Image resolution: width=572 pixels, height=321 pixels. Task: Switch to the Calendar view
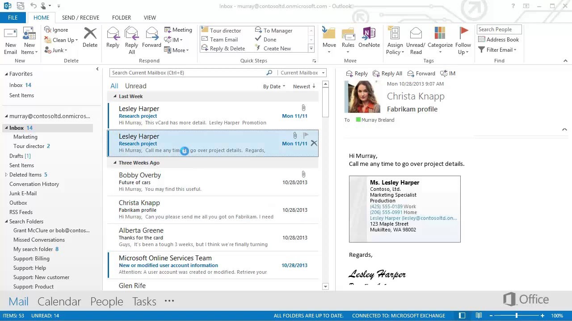(59, 301)
